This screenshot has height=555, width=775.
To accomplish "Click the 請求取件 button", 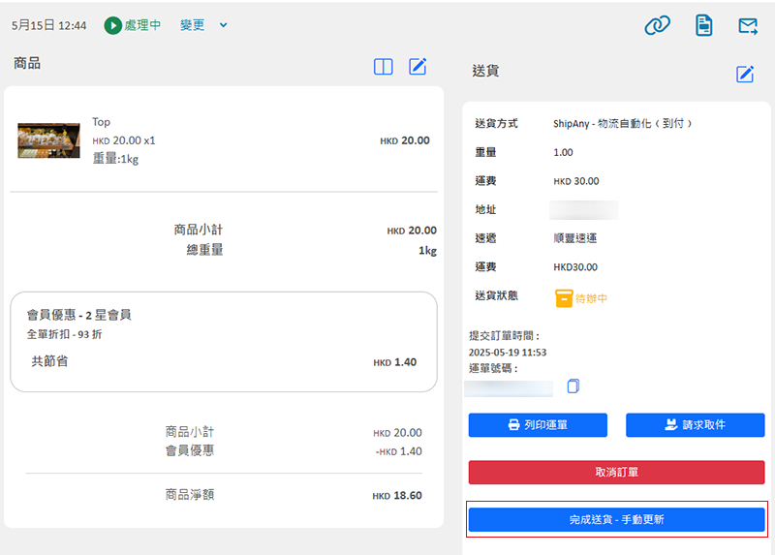I will 695,425.
